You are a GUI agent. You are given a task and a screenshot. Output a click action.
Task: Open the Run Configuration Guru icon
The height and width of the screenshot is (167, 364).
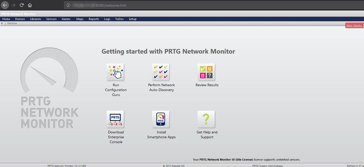click(115, 72)
